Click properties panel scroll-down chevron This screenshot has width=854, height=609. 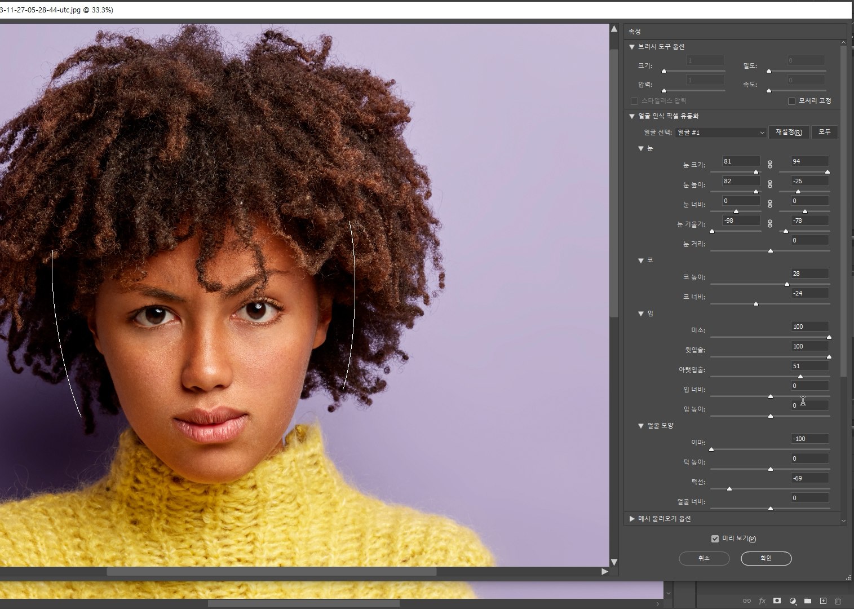(x=843, y=520)
